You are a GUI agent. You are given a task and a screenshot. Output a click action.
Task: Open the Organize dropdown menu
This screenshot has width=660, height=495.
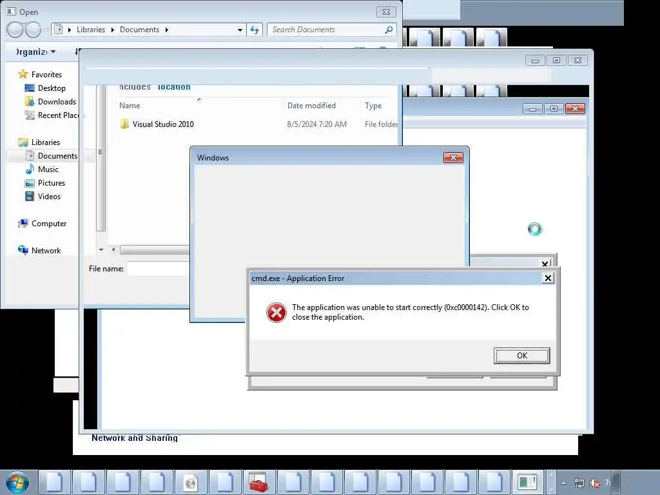coord(35,52)
